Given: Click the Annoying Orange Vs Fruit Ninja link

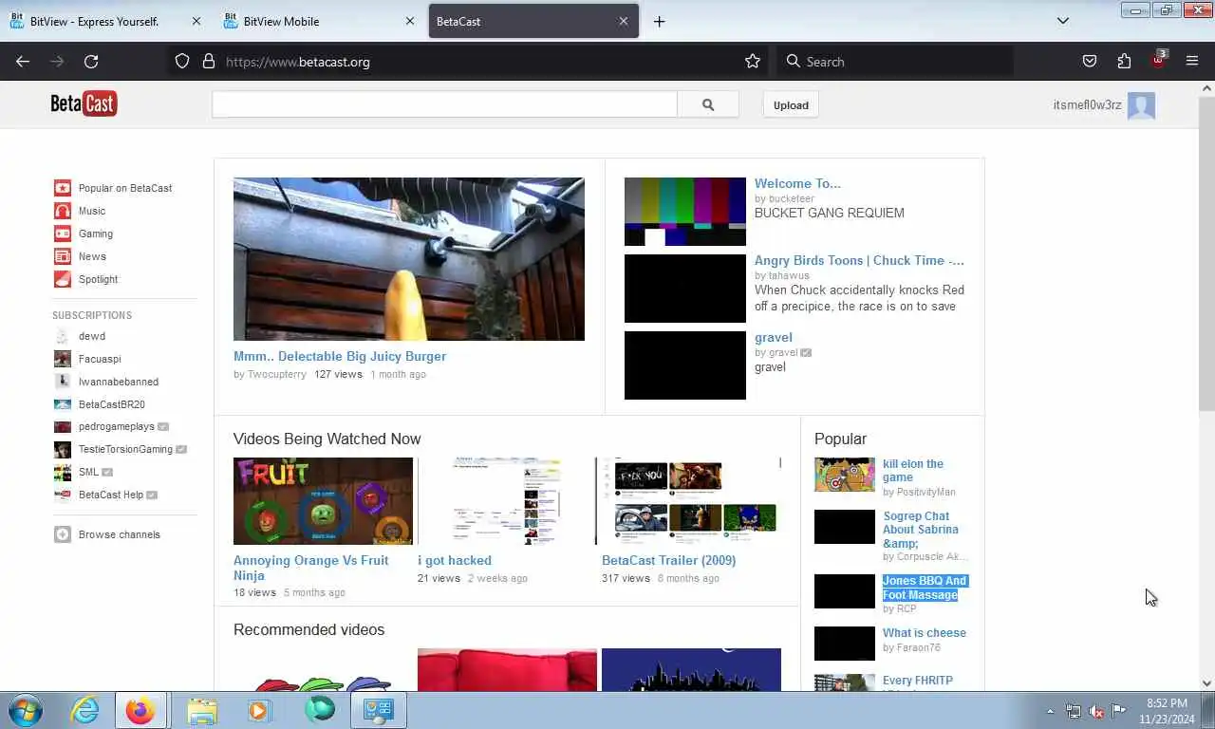Looking at the screenshot, I should pyautogui.click(x=311, y=568).
